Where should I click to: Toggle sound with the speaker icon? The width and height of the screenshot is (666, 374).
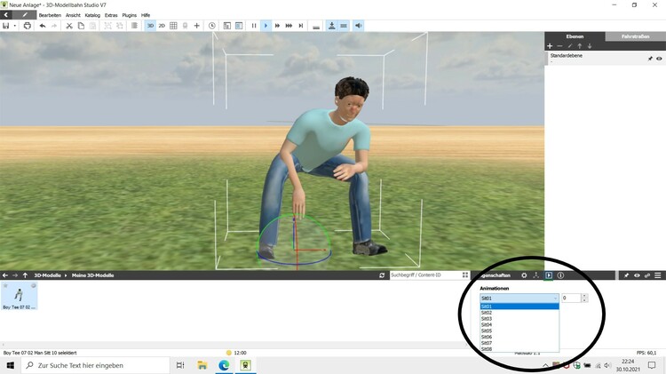point(359,26)
